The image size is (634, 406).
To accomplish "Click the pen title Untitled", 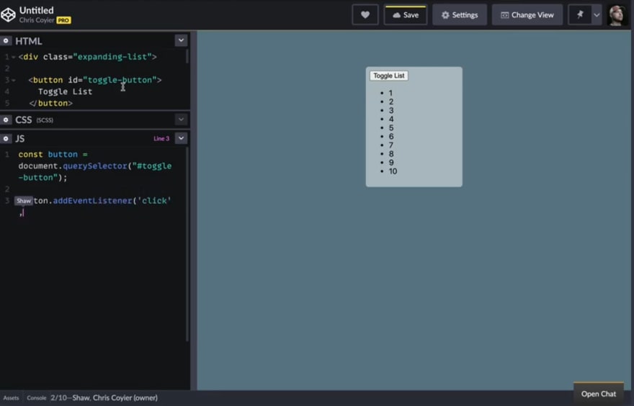I will [x=37, y=10].
